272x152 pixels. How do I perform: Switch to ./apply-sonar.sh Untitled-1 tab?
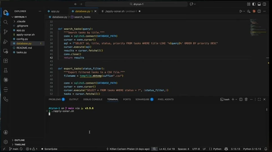pos(121,11)
